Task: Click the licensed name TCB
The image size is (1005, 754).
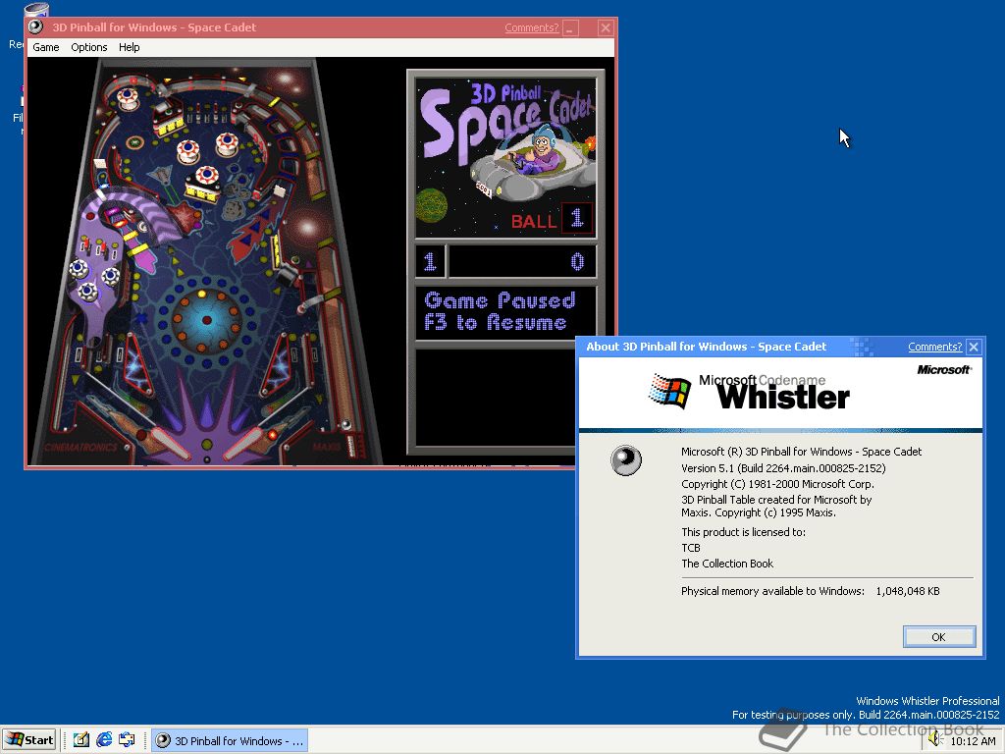Action: click(690, 548)
